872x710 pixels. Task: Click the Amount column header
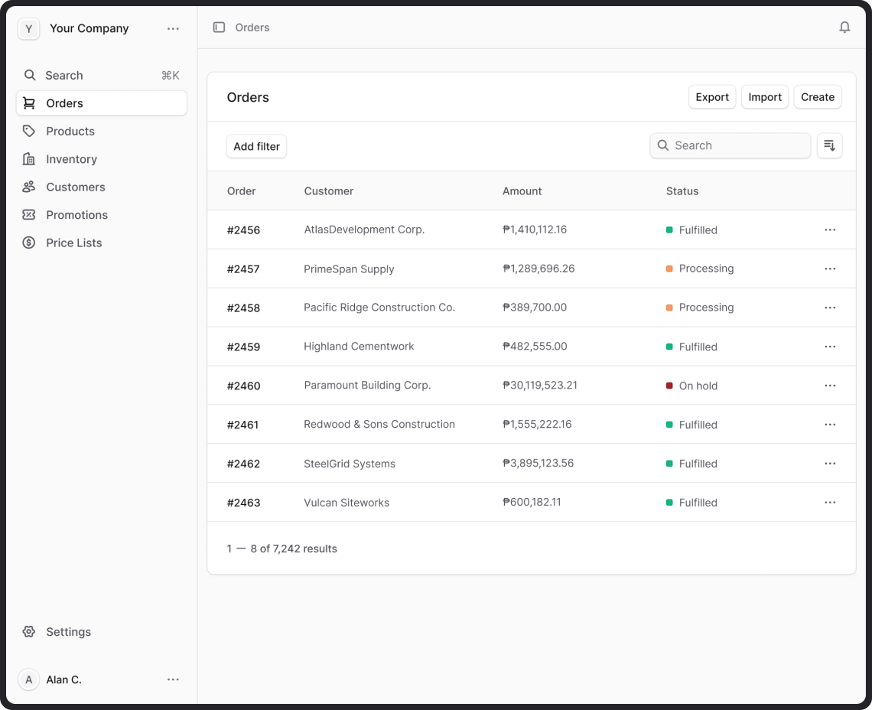point(522,191)
